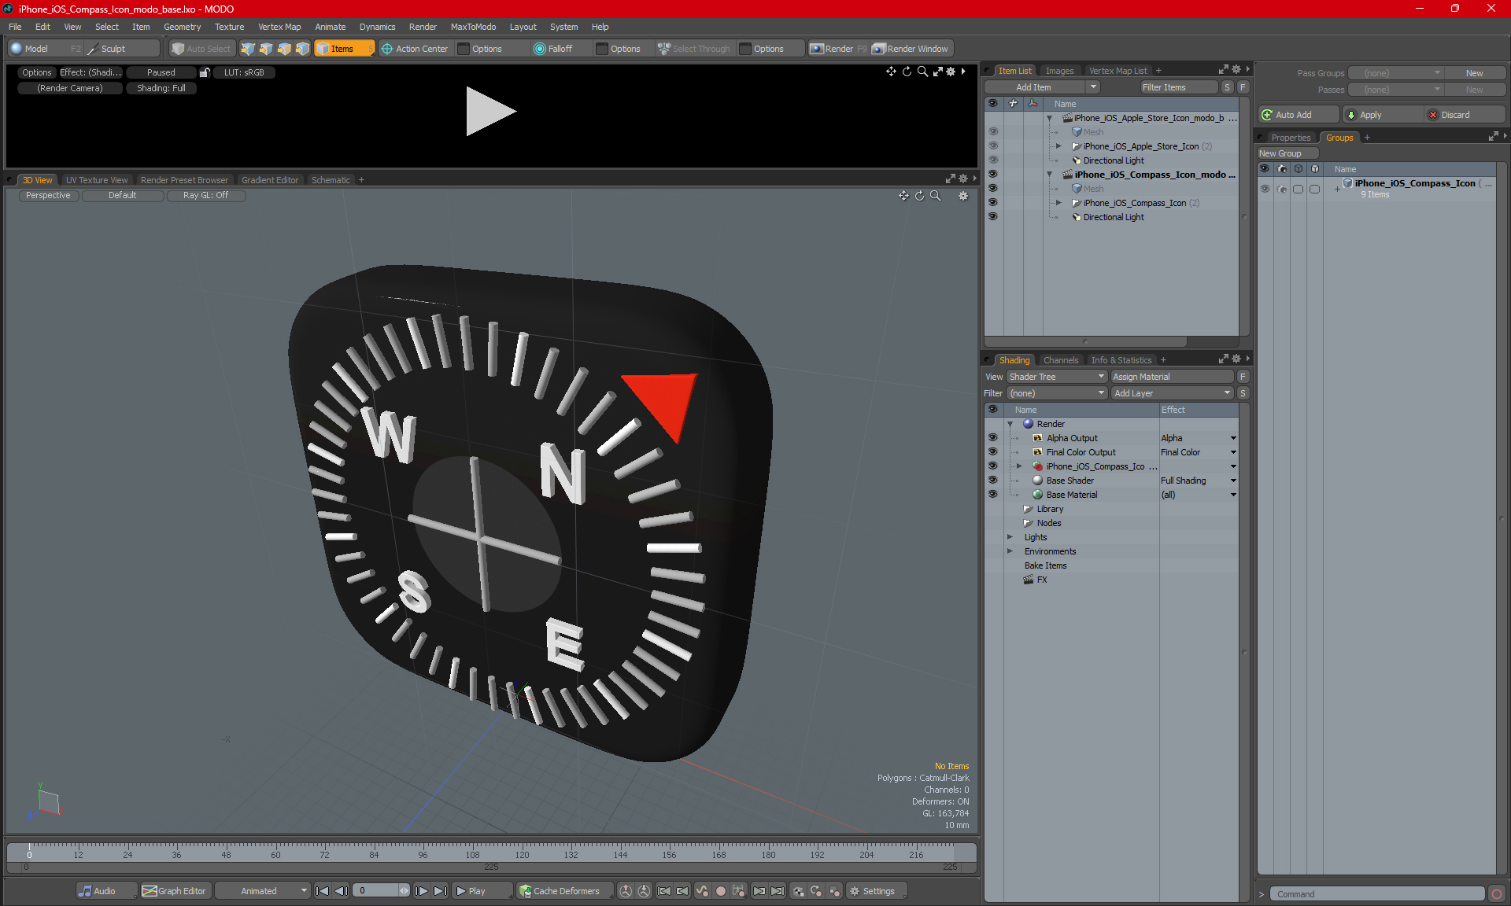Click the New Group button
The width and height of the screenshot is (1511, 906).
(x=1287, y=153)
